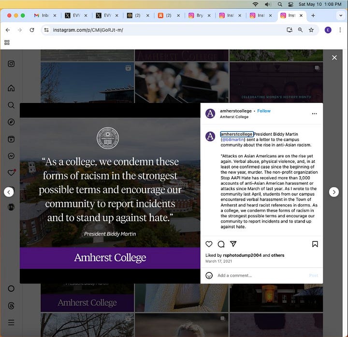Open amherstcollege username in post header

pos(236,111)
